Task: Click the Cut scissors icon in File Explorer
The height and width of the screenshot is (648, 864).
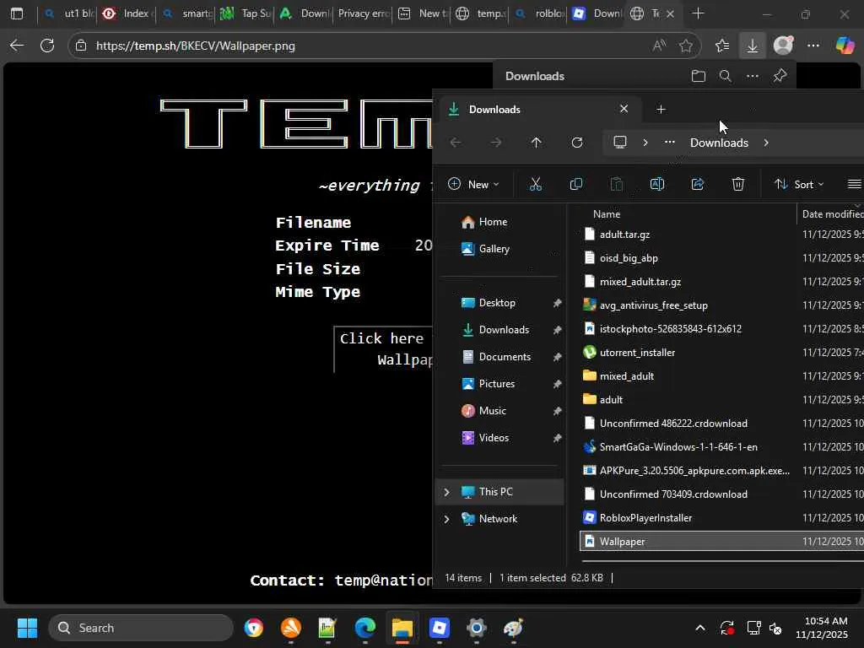Action: (x=535, y=184)
